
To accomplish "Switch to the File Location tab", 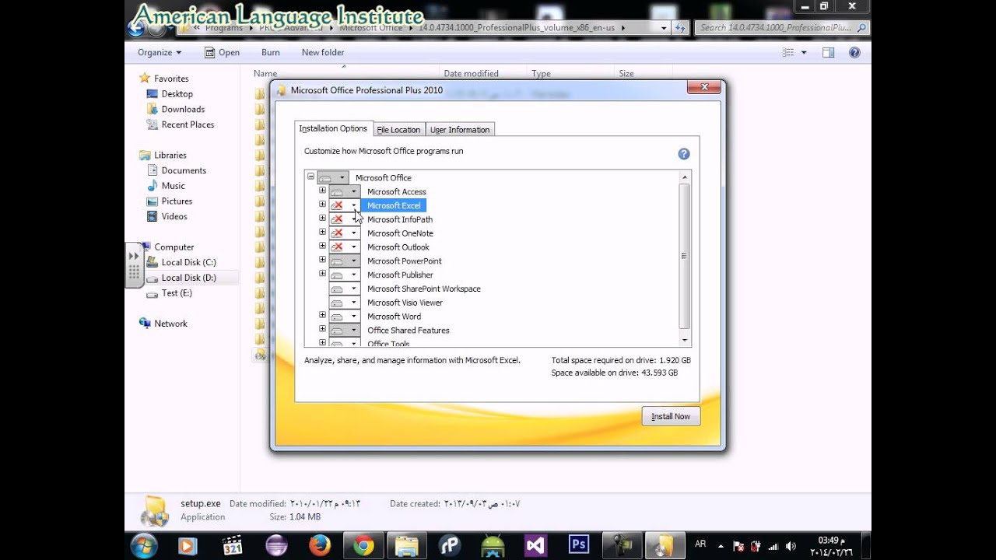I will pos(398,130).
